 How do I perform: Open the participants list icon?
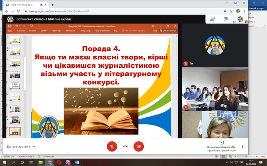coord(213,19)
